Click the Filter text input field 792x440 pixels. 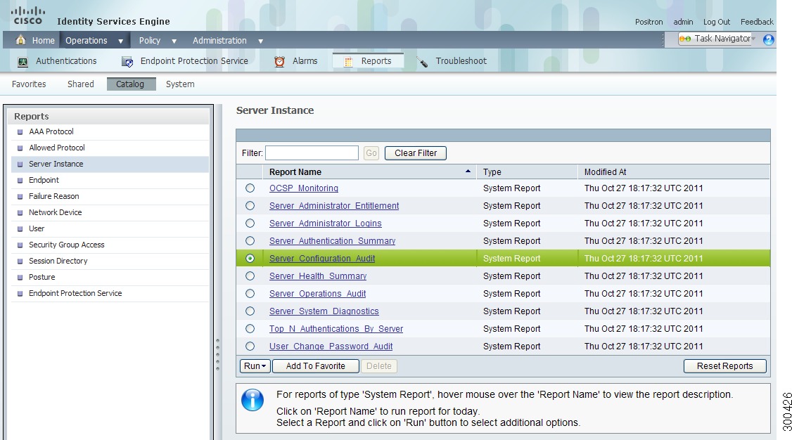[x=312, y=153]
